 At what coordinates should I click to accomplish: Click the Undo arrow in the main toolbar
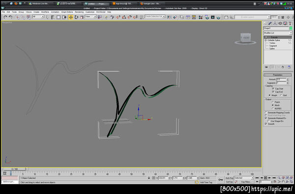pyautogui.click(x=5, y=17)
